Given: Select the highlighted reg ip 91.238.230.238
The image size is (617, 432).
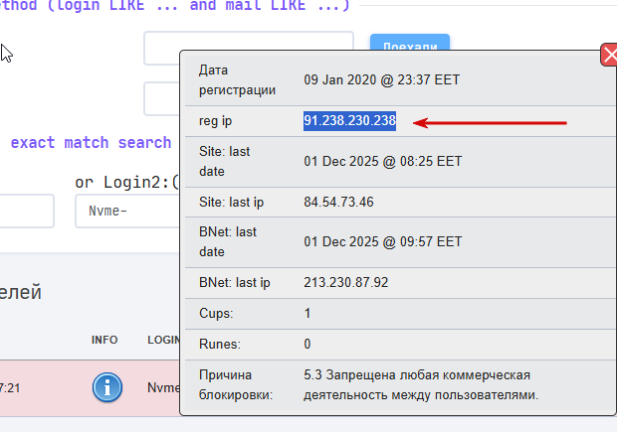Looking at the screenshot, I should point(349,120).
